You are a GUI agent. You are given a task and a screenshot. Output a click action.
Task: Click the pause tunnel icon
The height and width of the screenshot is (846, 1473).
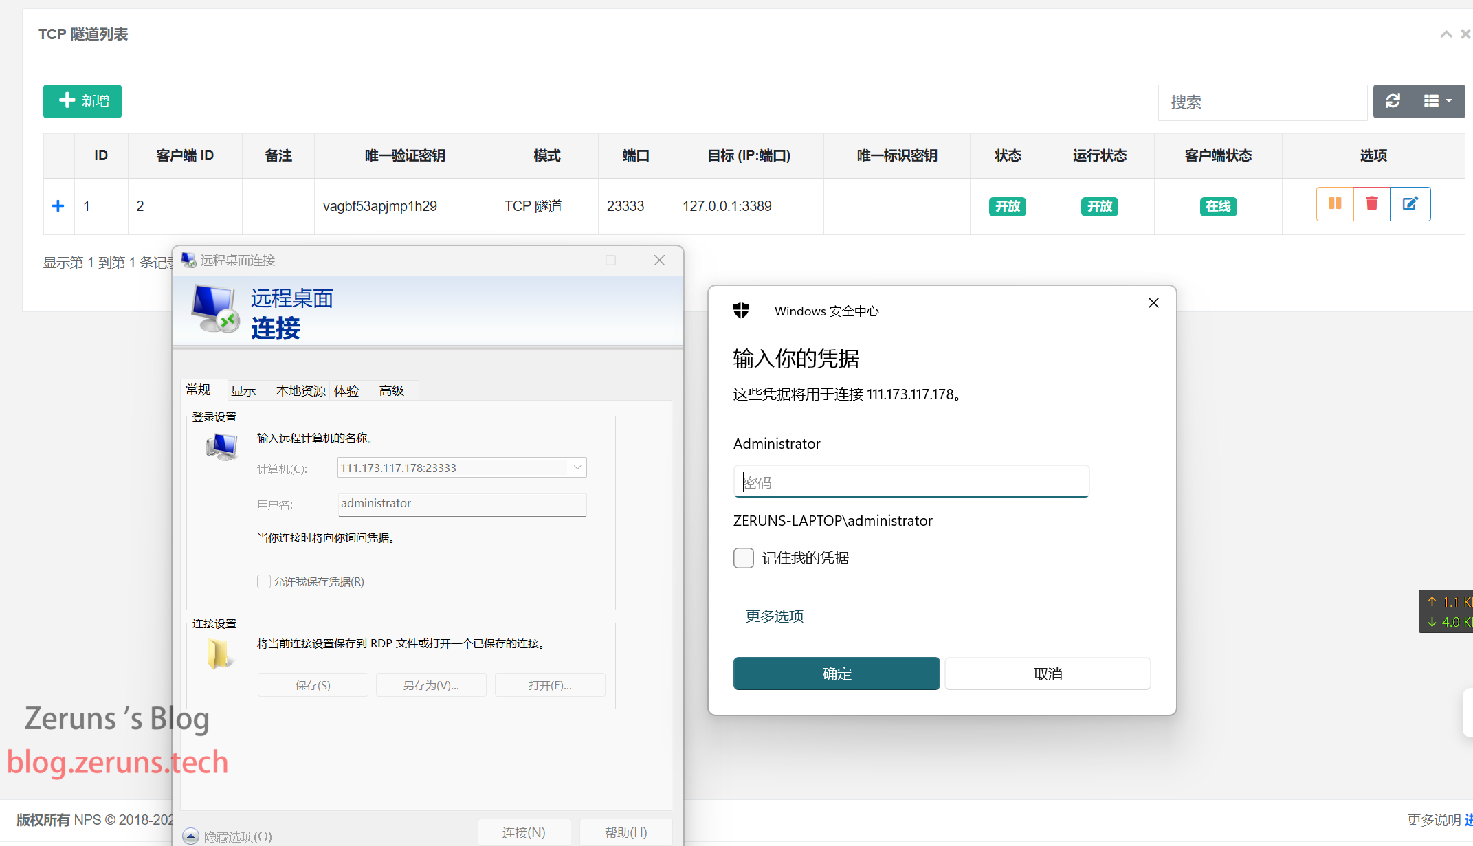[x=1335, y=204]
